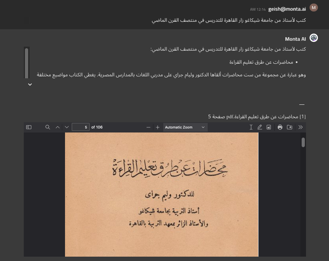
Task: Expand the more tools double-arrow menu
Action: pyautogui.click(x=300, y=127)
